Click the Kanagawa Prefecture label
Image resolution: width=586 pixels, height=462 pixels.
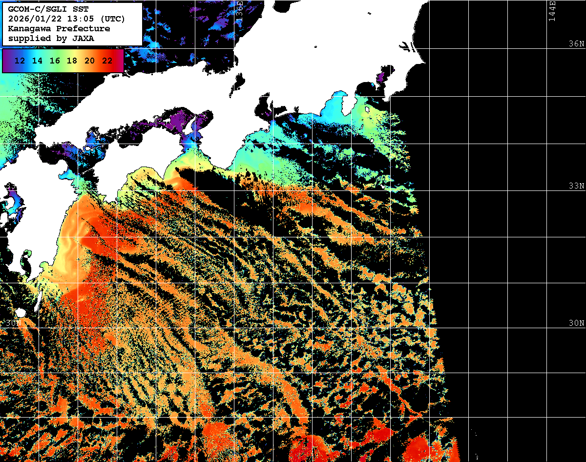(x=59, y=28)
